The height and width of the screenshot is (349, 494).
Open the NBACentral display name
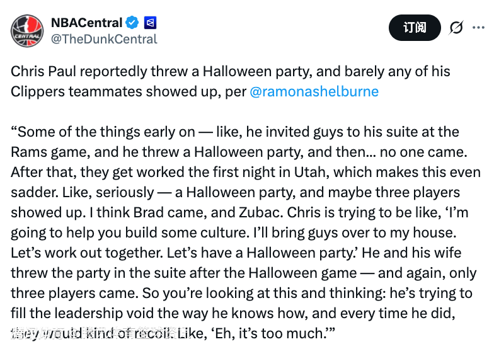86,23
